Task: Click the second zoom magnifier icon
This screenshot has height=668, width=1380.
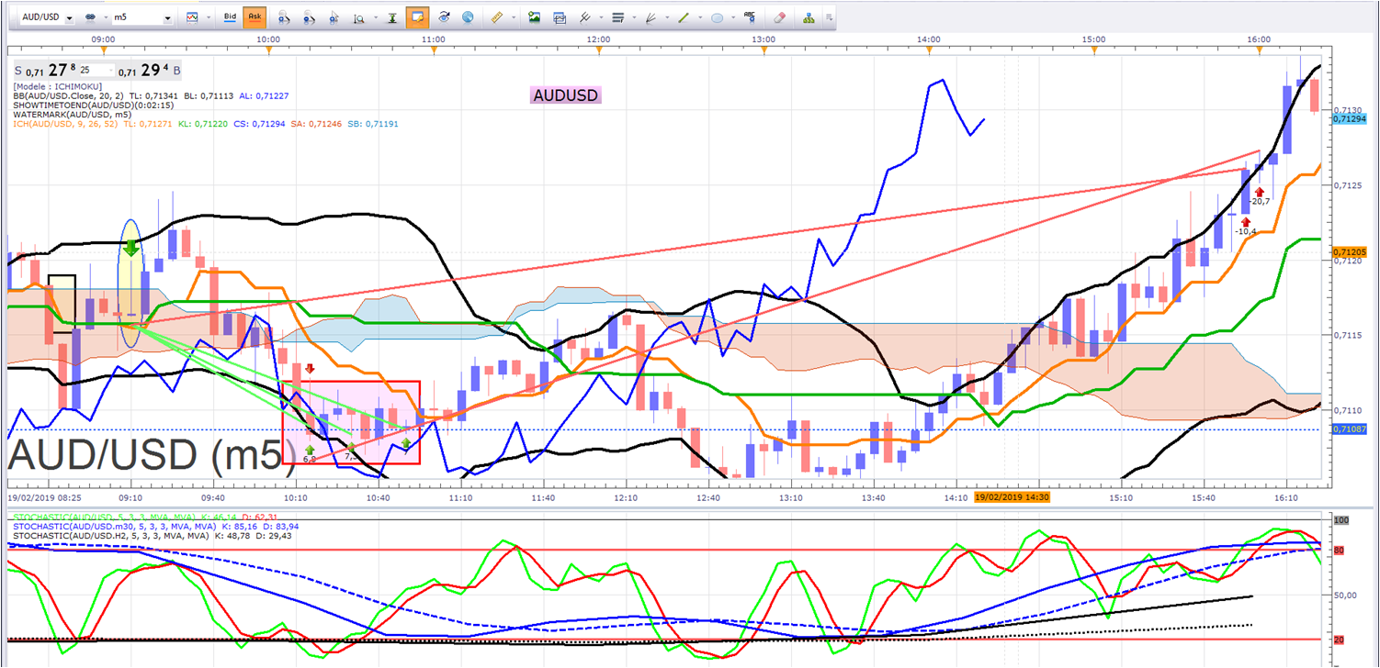Action: (310, 17)
